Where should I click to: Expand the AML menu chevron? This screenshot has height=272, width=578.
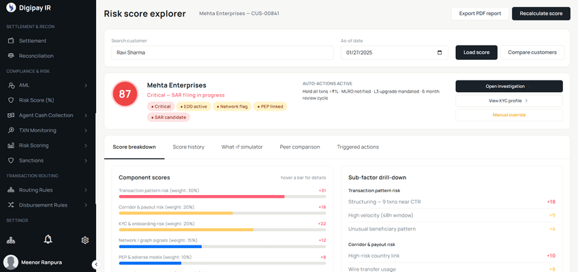85,85
